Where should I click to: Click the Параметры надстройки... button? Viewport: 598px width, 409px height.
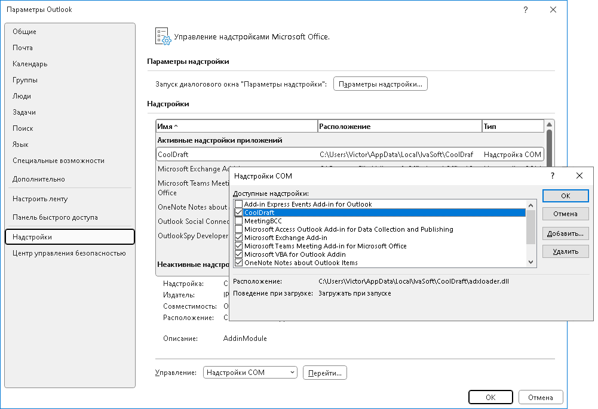point(380,84)
